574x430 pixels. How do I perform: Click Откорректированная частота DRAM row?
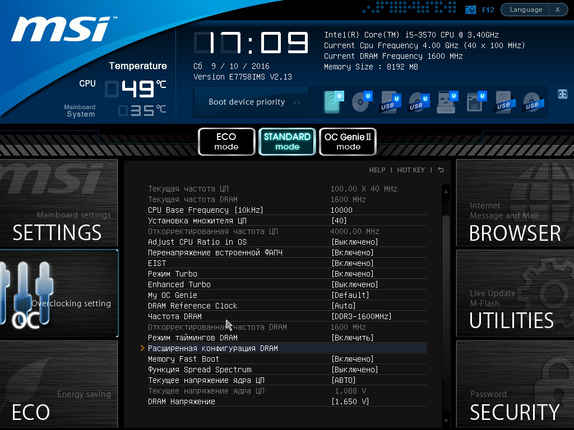pos(287,327)
